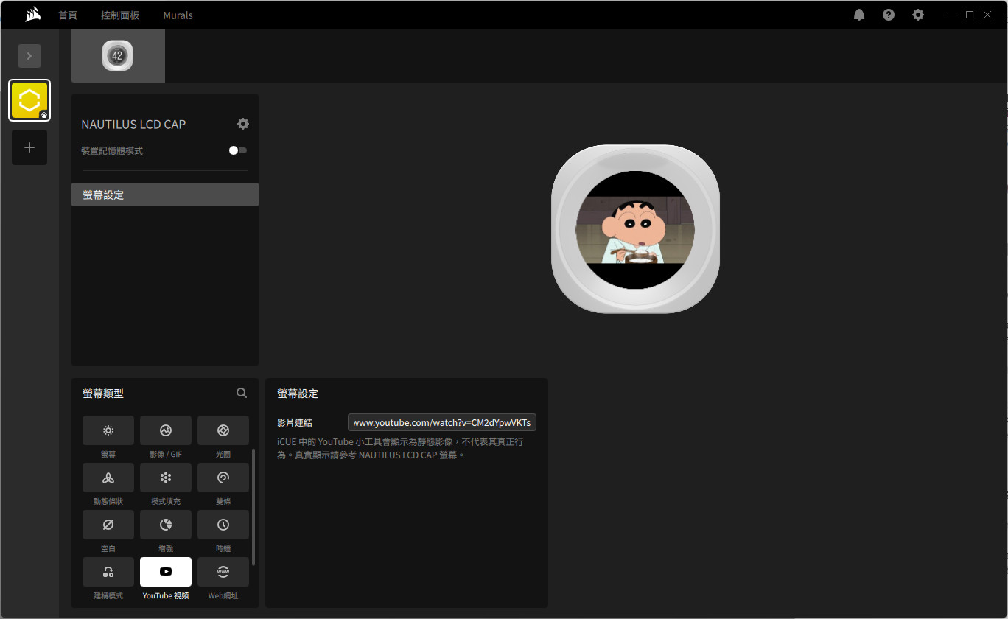Viewport: 1008px width, 619px height.
Task: Choose the 光圈 screen type
Action: click(223, 430)
